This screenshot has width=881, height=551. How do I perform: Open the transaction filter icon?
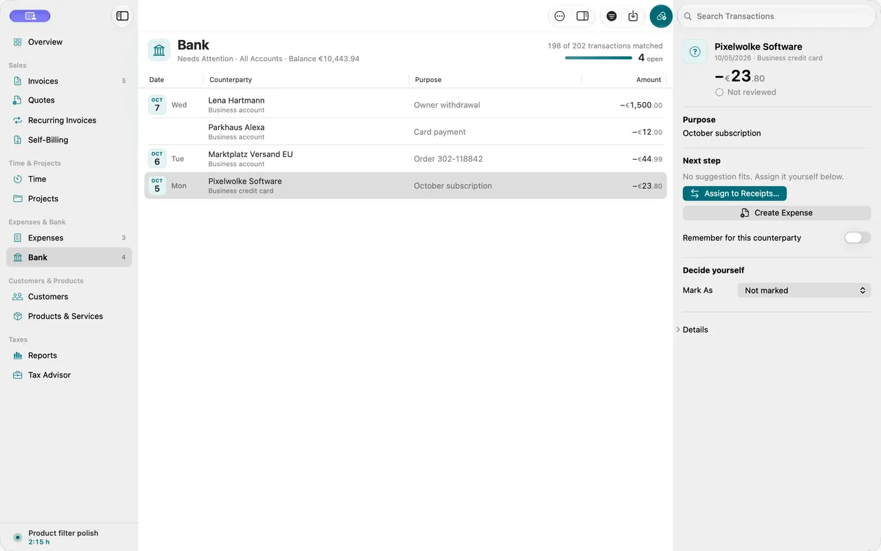pos(612,16)
